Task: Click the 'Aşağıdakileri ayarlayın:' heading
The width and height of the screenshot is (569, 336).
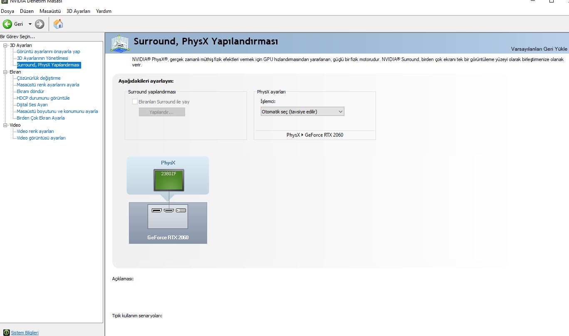Action: coord(146,81)
